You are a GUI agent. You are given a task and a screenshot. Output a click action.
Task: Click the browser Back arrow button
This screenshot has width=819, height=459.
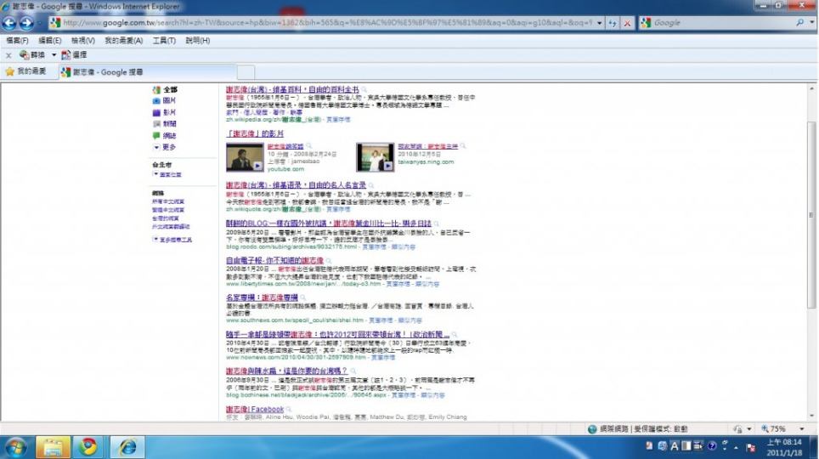click(11, 23)
